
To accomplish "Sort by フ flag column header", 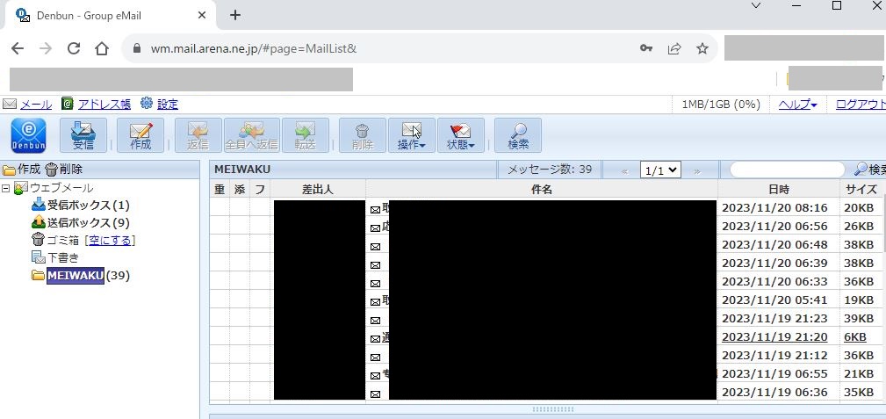I will pyautogui.click(x=260, y=190).
